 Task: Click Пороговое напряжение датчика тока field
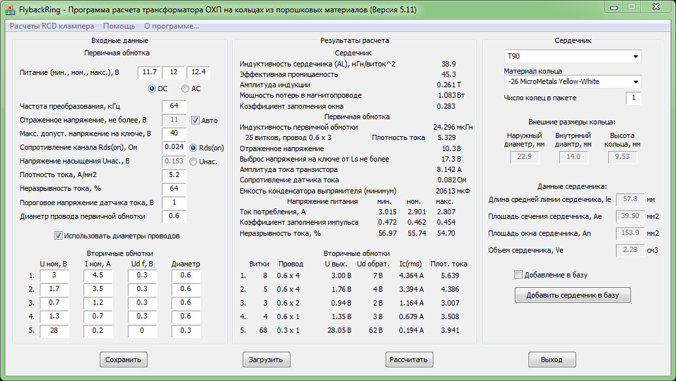[174, 203]
